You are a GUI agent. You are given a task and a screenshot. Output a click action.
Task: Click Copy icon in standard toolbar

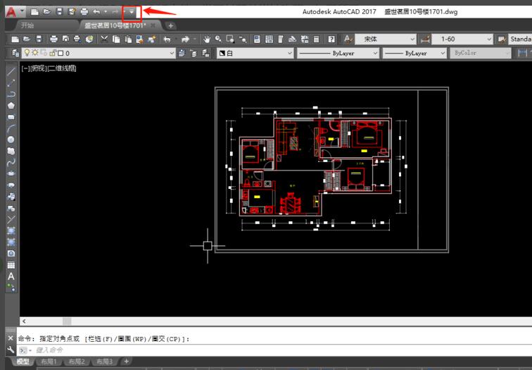[x=116, y=39]
